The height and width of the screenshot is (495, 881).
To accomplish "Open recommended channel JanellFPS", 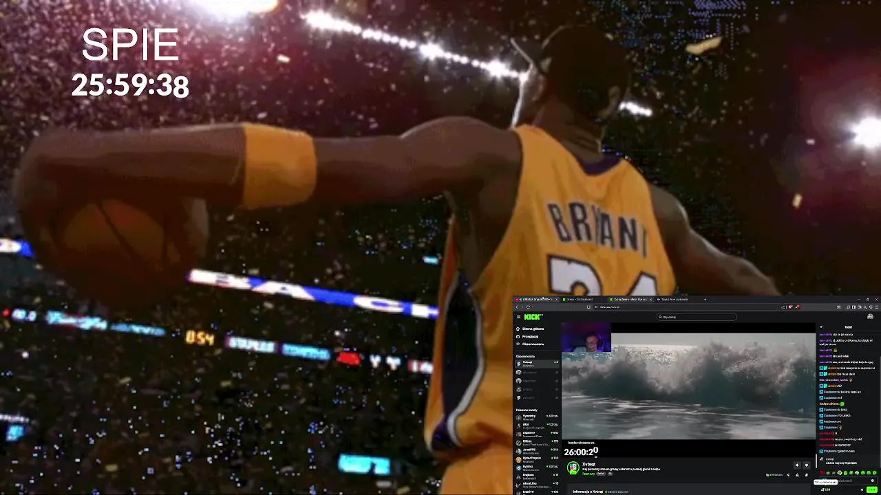I will coord(537,451).
